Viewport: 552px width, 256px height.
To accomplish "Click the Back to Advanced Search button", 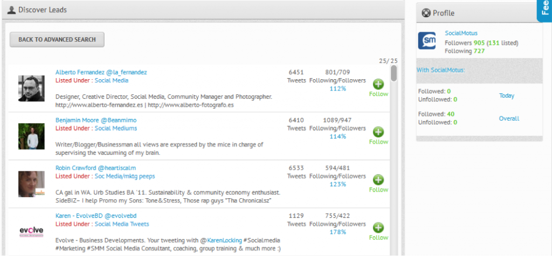I will tap(57, 39).
